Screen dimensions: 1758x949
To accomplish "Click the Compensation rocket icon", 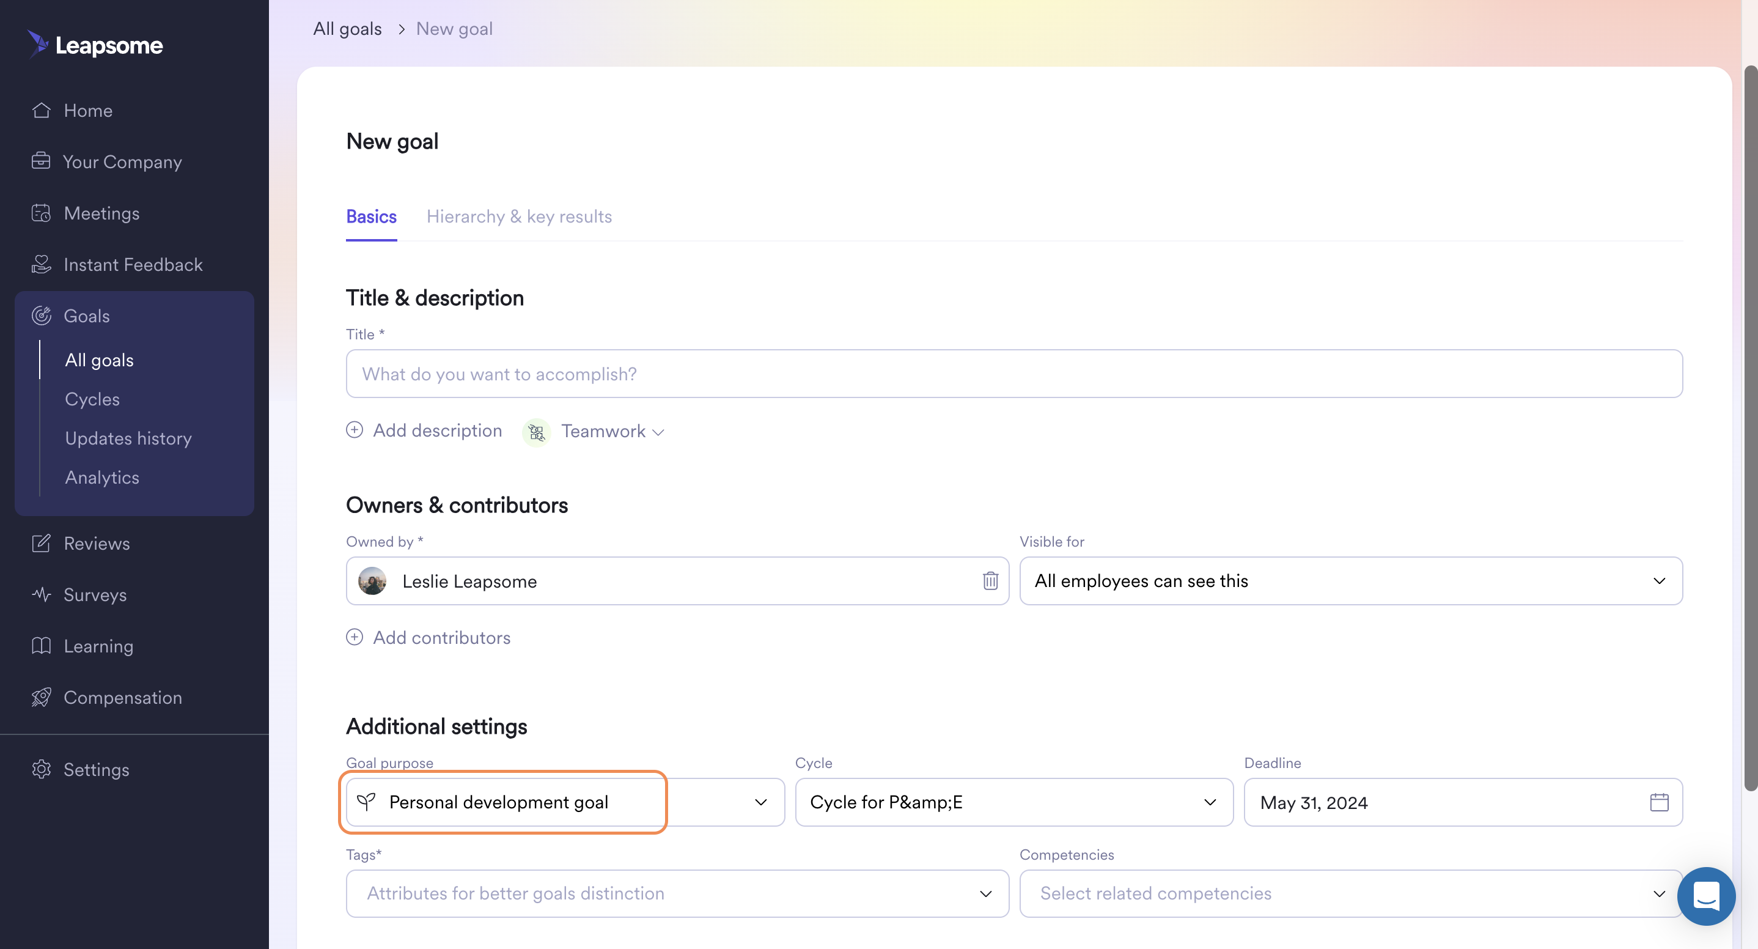I will click(x=41, y=697).
